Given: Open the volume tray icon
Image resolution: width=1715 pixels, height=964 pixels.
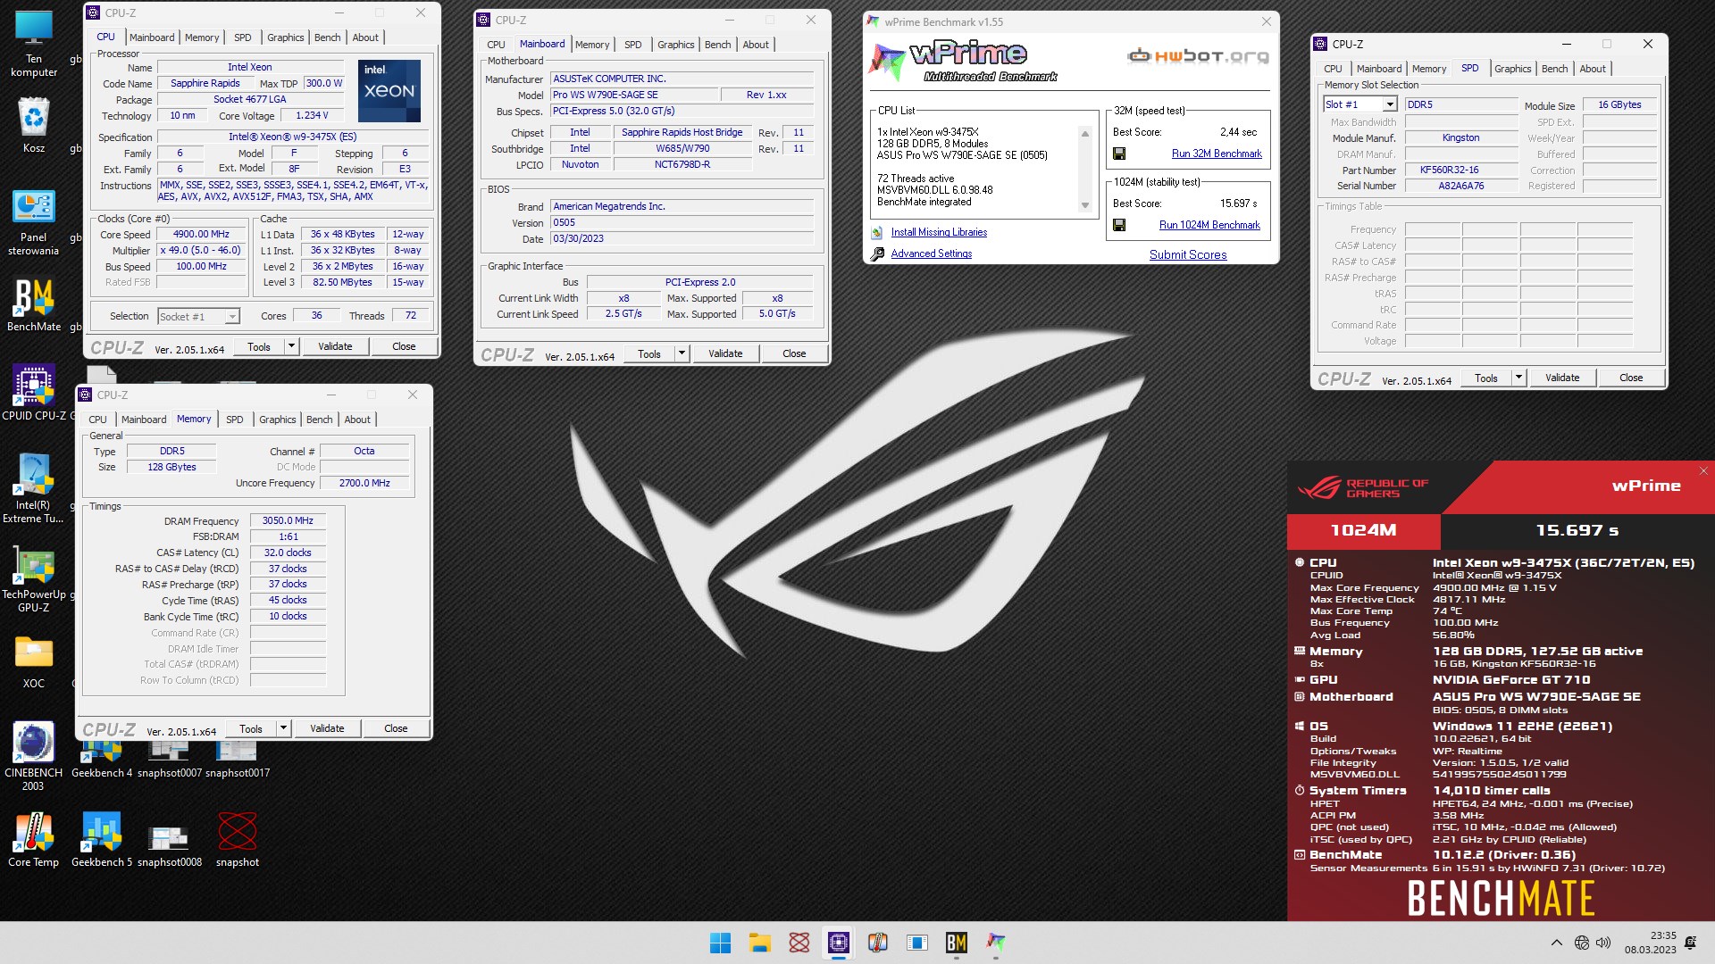Looking at the screenshot, I should [1603, 943].
